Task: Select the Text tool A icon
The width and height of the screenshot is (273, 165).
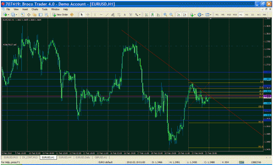Action: click(x=124, y=15)
